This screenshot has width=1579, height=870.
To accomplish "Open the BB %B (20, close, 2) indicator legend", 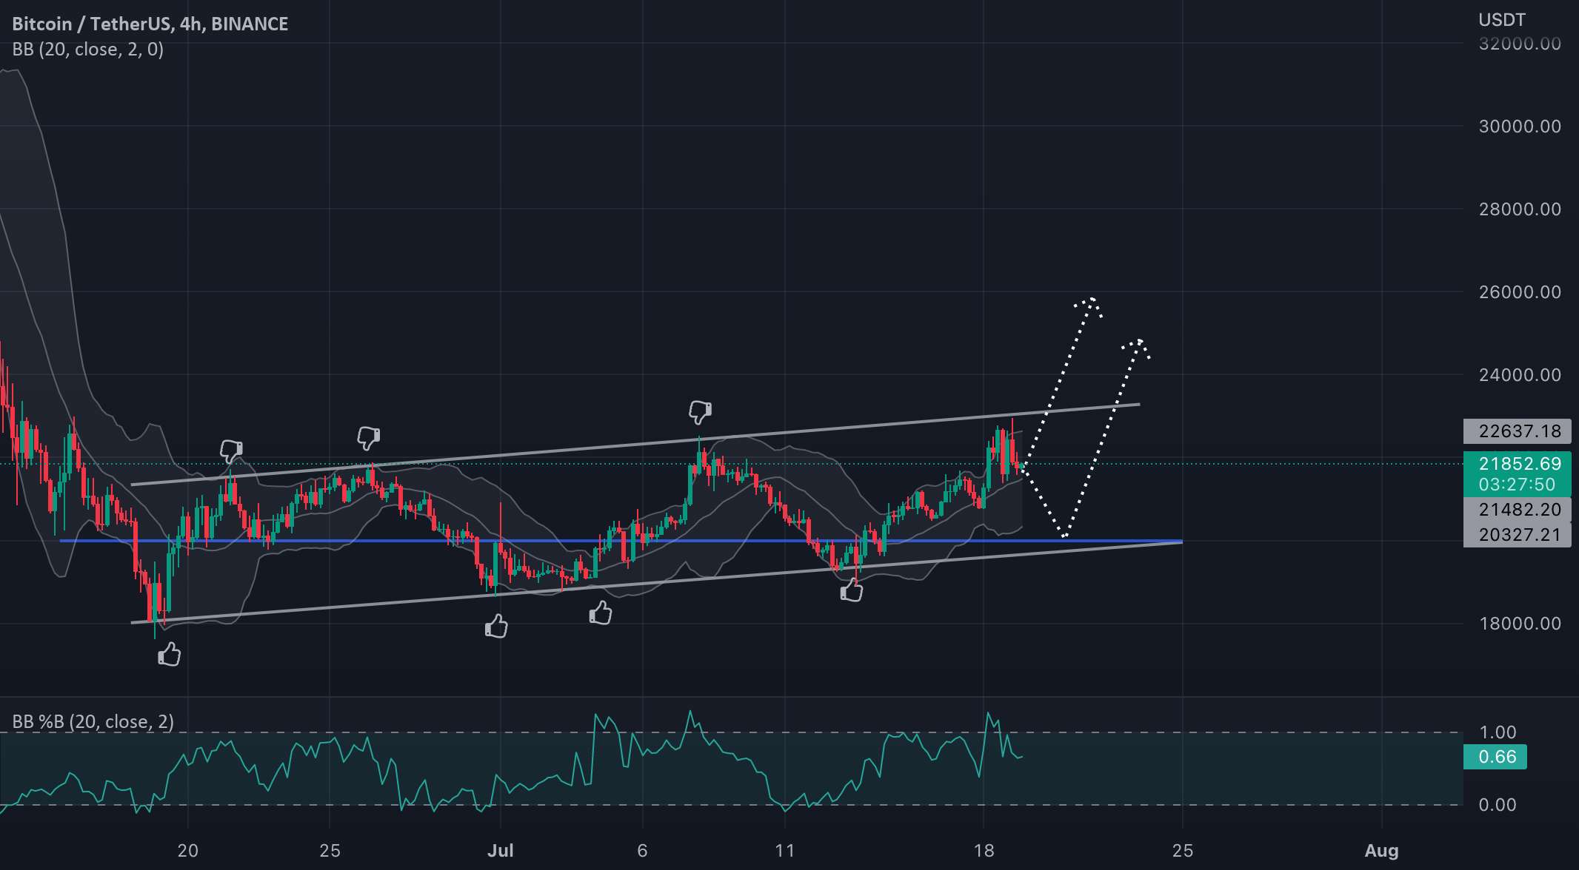I will click(93, 721).
